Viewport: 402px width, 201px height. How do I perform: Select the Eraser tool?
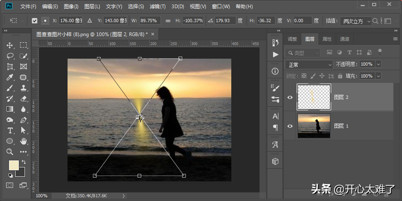coord(23,98)
